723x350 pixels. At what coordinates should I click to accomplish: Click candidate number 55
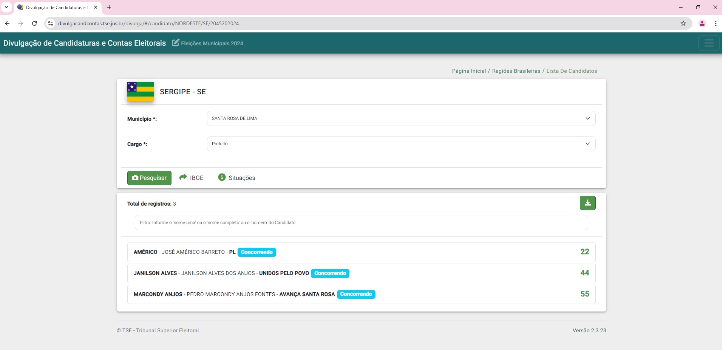point(585,294)
